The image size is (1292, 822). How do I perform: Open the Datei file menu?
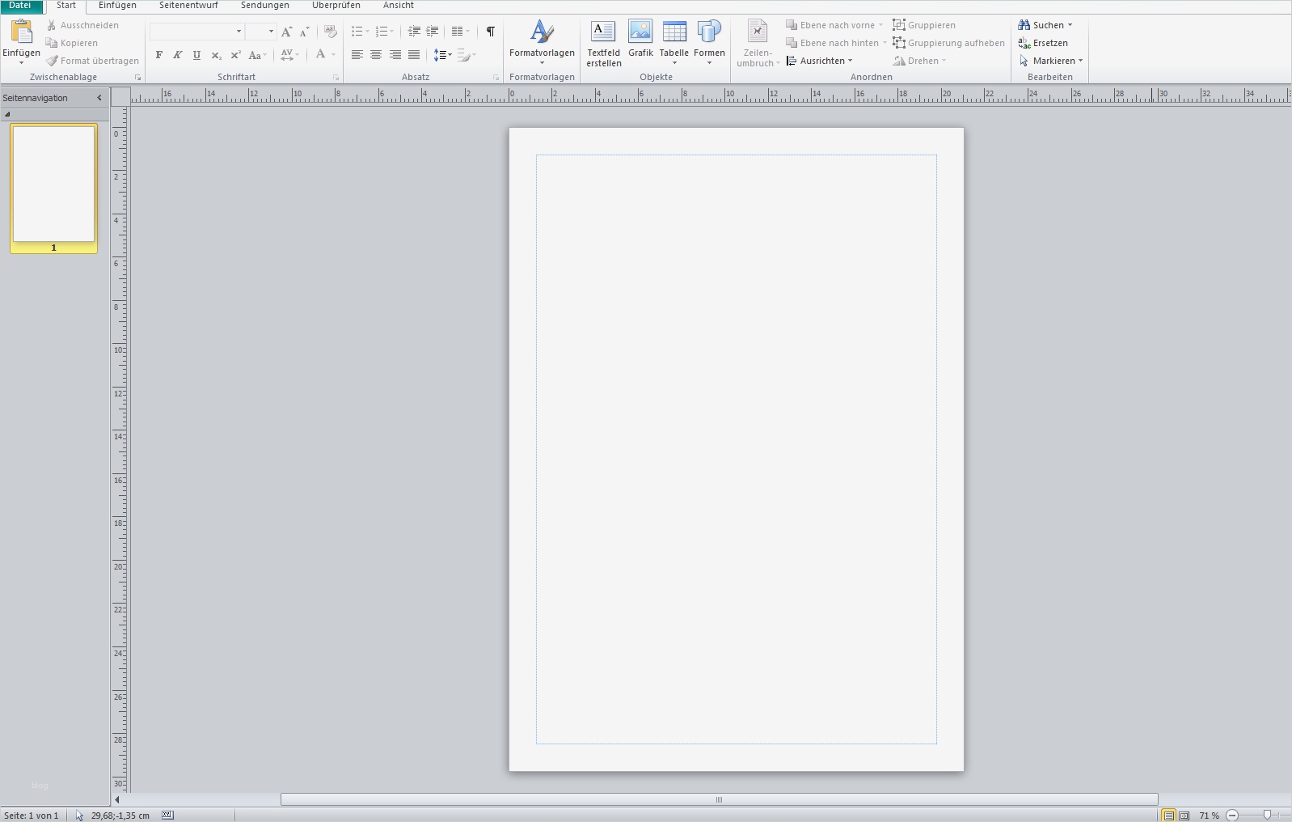20,6
